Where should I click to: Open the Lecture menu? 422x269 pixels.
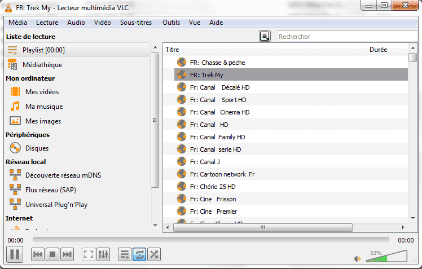coord(47,23)
